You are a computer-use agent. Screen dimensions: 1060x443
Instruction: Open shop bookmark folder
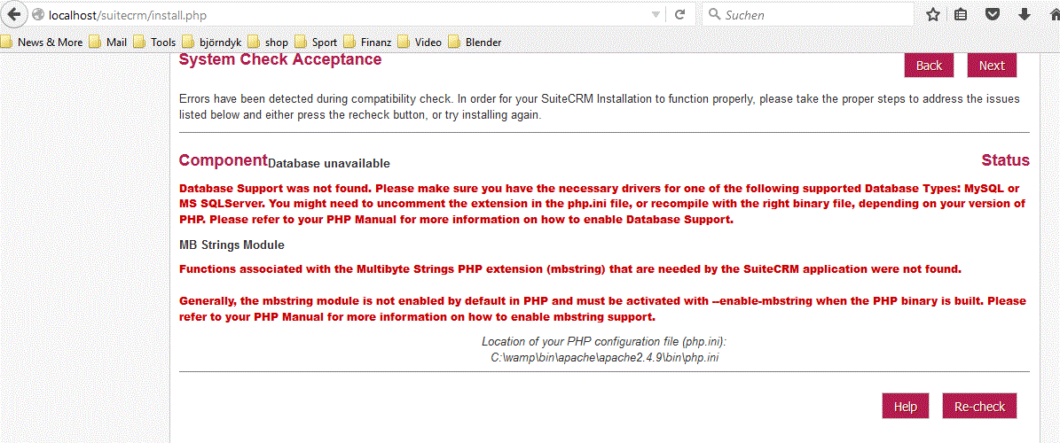coord(269,42)
